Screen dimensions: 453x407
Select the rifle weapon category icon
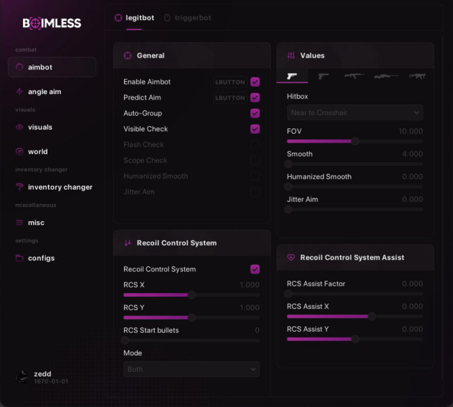[354, 76]
